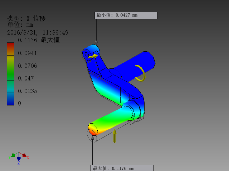Click the red end face of lower shaft
The width and height of the screenshot is (229, 171).
point(93,130)
